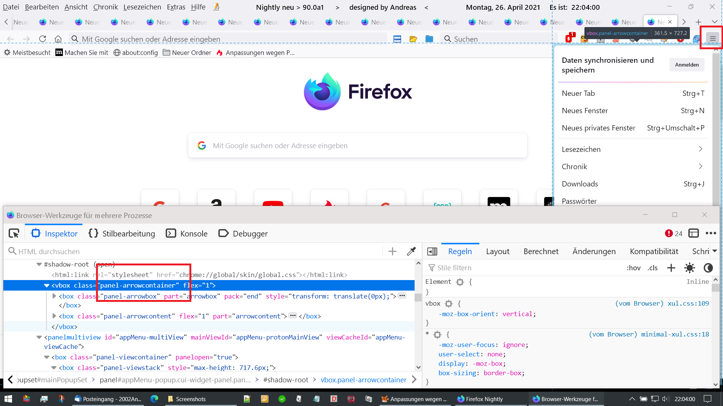Click the eyedropper color picker icon
This screenshot has height=406, width=723.
[x=411, y=251]
